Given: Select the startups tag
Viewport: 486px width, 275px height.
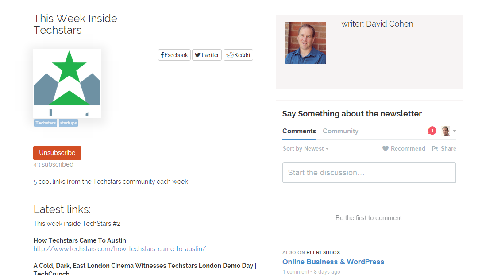Looking at the screenshot, I should tap(68, 123).
